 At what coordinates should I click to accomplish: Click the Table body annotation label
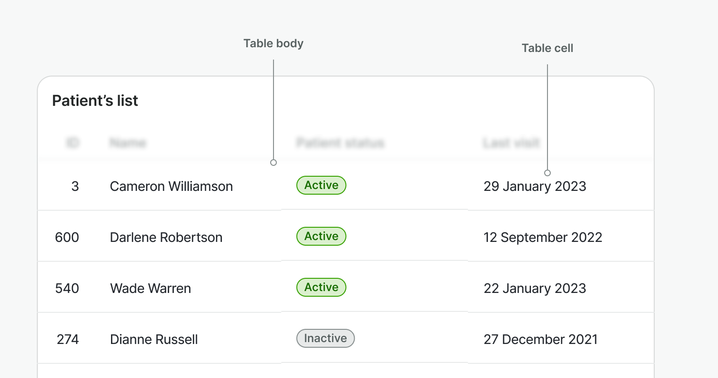tap(273, 43)
